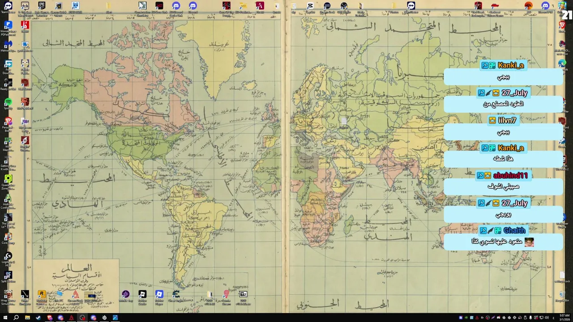Open taskbar search
The width and height of the screenshot is (573, 322).
click(x=16, y=318)
